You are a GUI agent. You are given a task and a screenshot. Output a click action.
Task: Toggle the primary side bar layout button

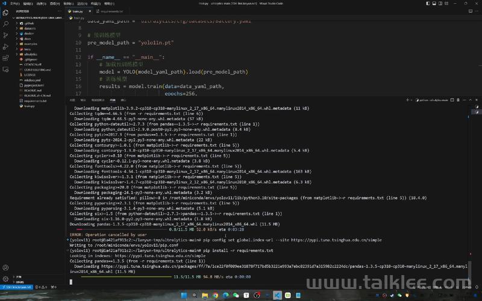click(428, 4)
